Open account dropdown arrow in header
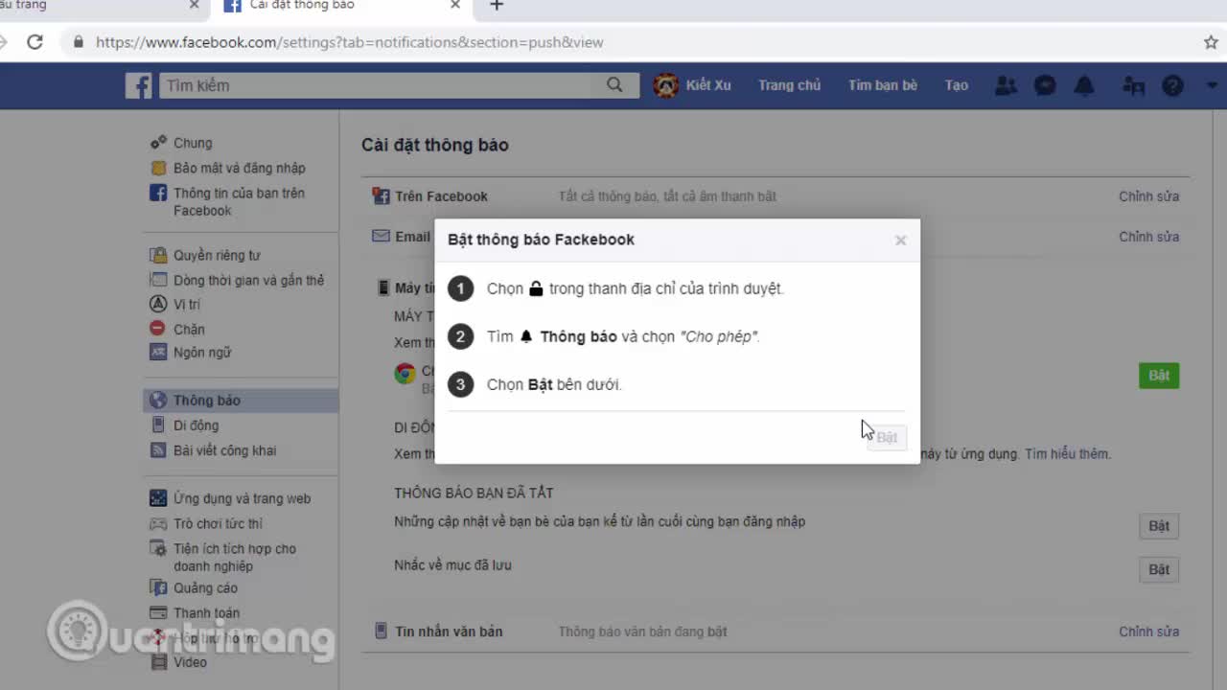The height and width of the screenshot is (690, 1227). [x=1212, y=85]
